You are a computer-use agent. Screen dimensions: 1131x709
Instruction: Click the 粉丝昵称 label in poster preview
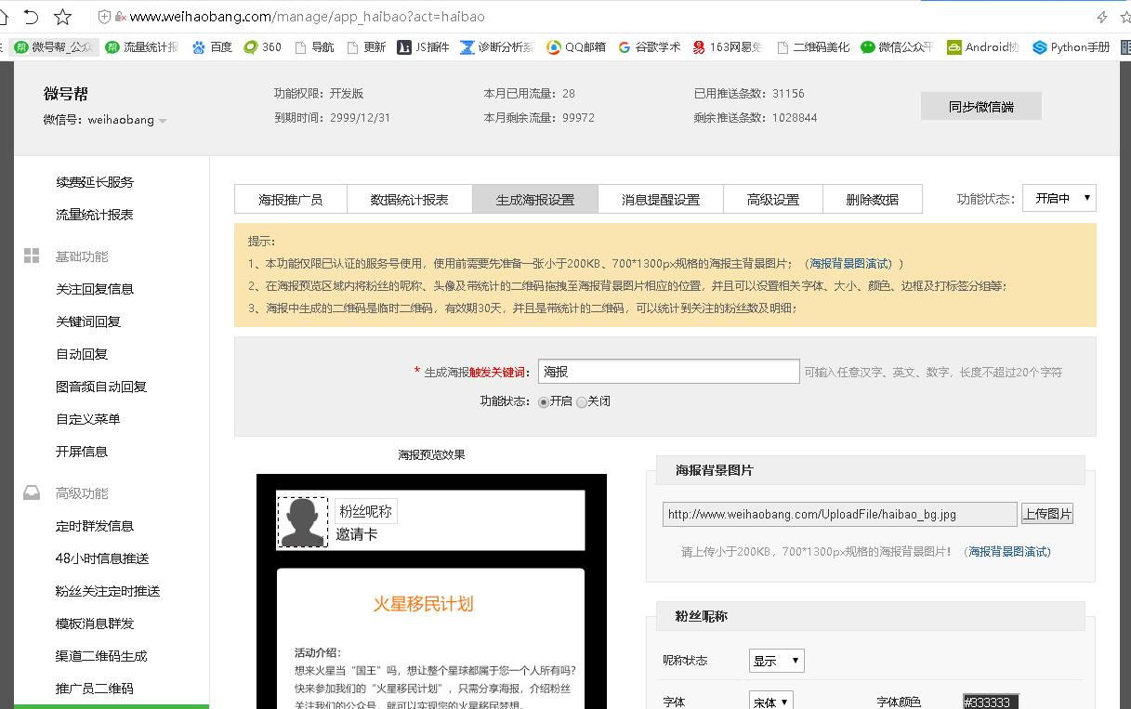(x=365, y=511)
